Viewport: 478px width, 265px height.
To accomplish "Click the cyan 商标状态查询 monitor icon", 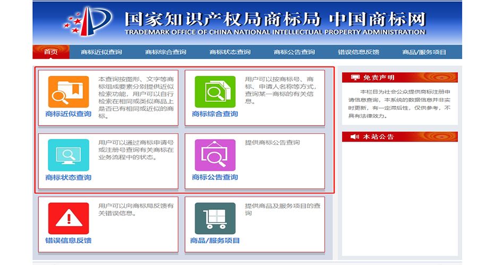I will pyautogui.click(x=68, y=155).
